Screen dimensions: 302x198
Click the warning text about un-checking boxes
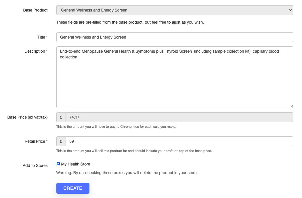(x=127, y=173)
